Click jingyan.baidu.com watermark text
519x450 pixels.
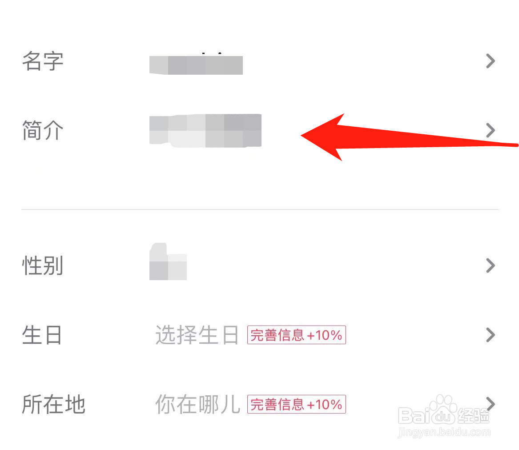pyautogui.click(x=444, y=432)
